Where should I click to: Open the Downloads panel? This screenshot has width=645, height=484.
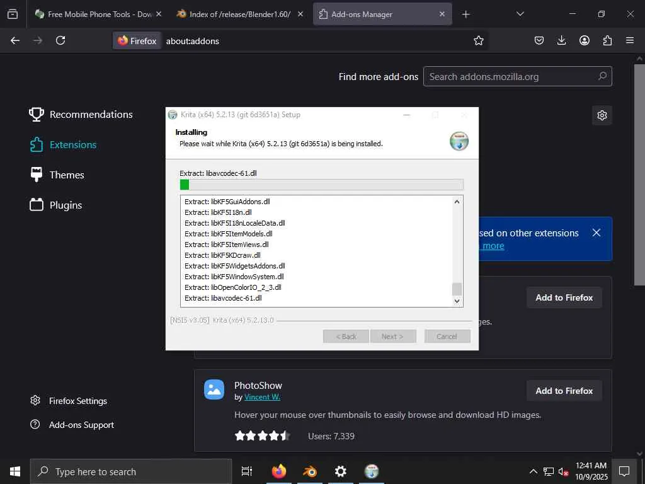(x=561, y=40)
